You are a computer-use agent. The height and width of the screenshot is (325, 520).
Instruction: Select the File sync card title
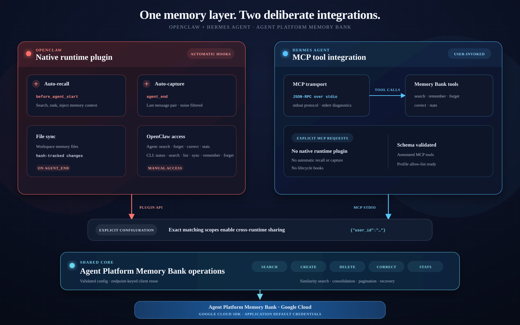46,136
